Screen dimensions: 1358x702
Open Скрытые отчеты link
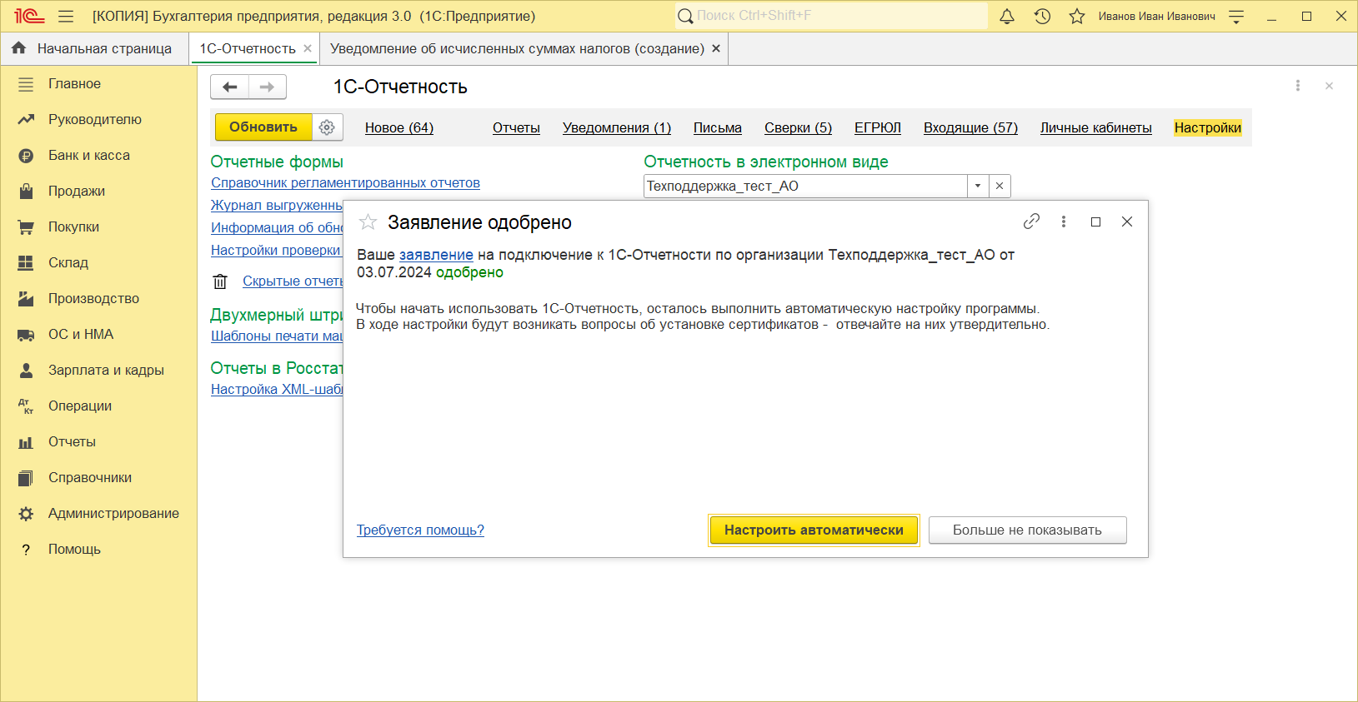click(x=293, y=281)
